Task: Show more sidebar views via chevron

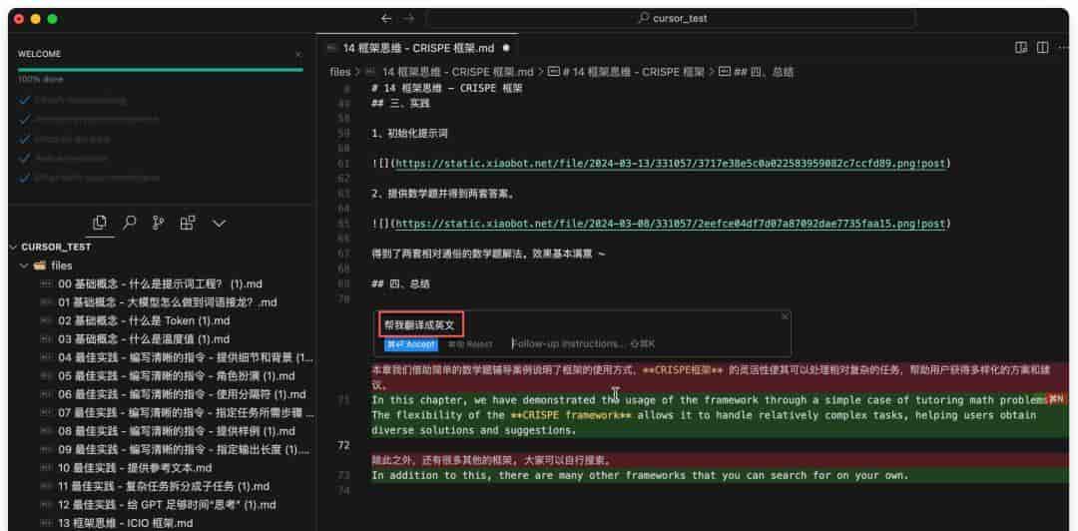Action: [x=220, y=224]
